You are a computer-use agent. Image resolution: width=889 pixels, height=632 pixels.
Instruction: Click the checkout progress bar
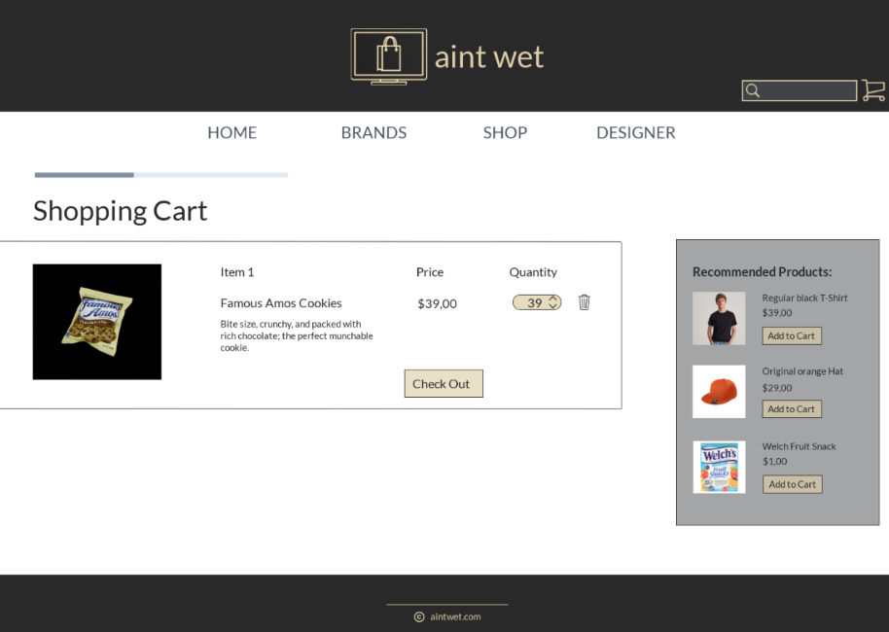[161, 175]
